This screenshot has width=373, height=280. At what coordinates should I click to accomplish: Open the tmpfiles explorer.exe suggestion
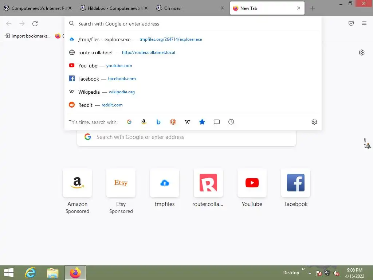pos(193,39)
